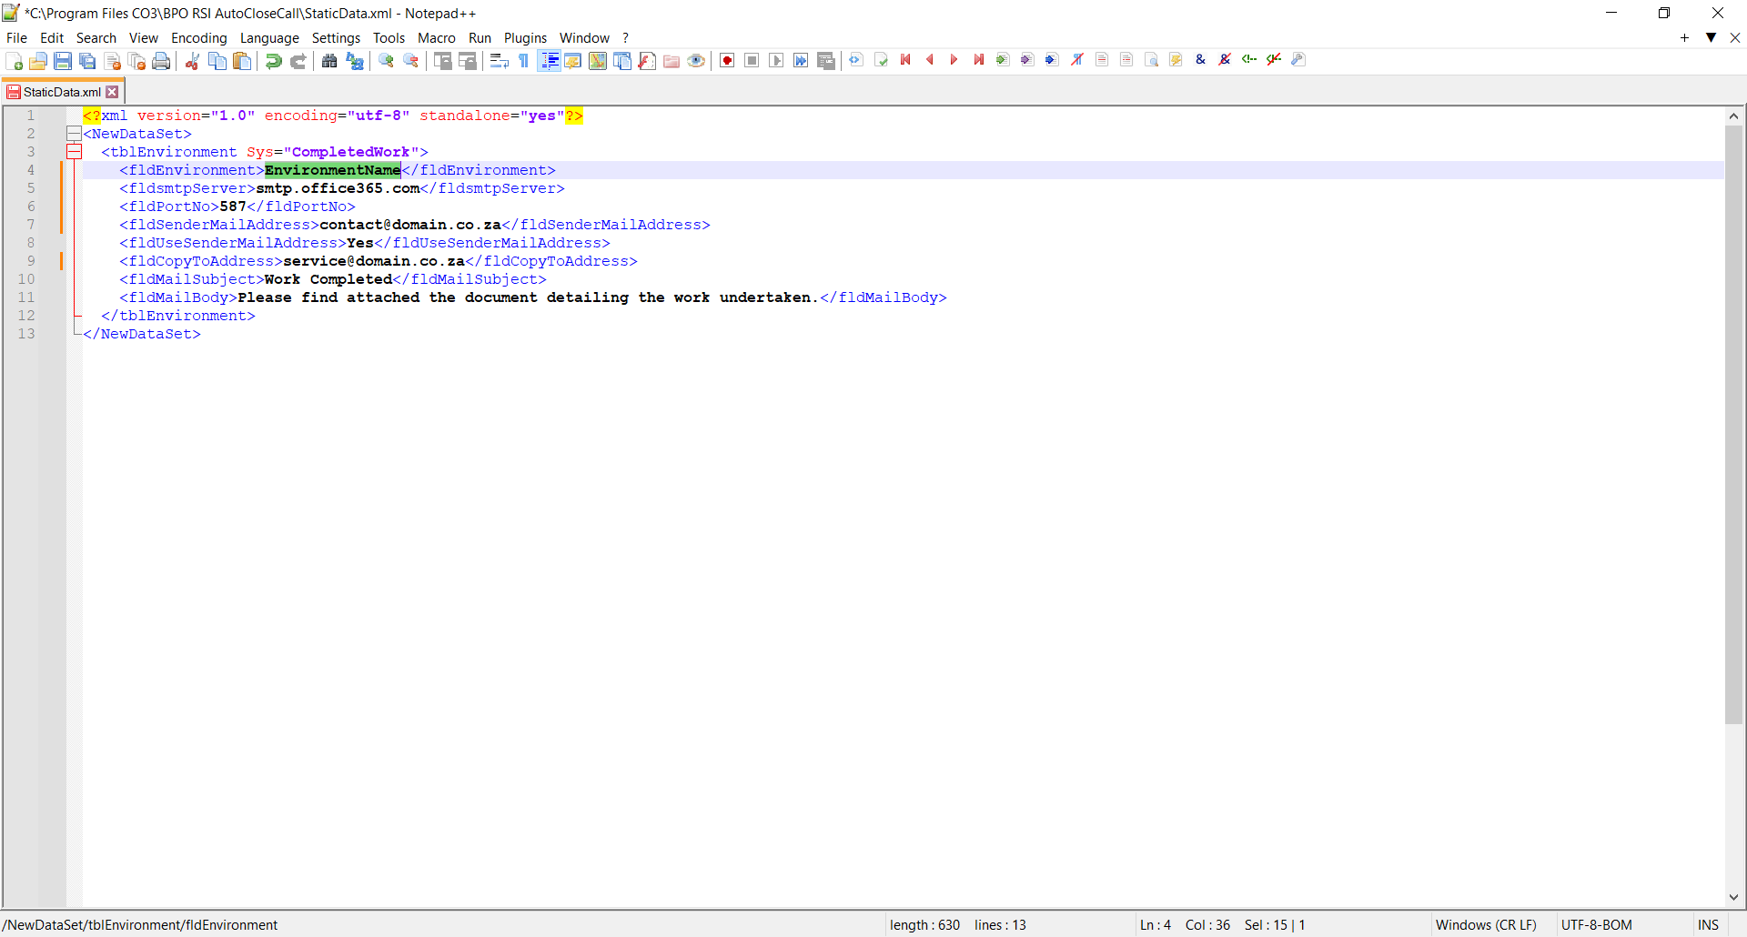Click the Save Recorded Macro icon

(825, 61)
